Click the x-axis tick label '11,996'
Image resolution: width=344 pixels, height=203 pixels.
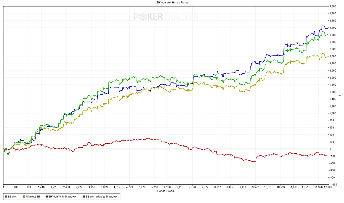click(318, 187)
